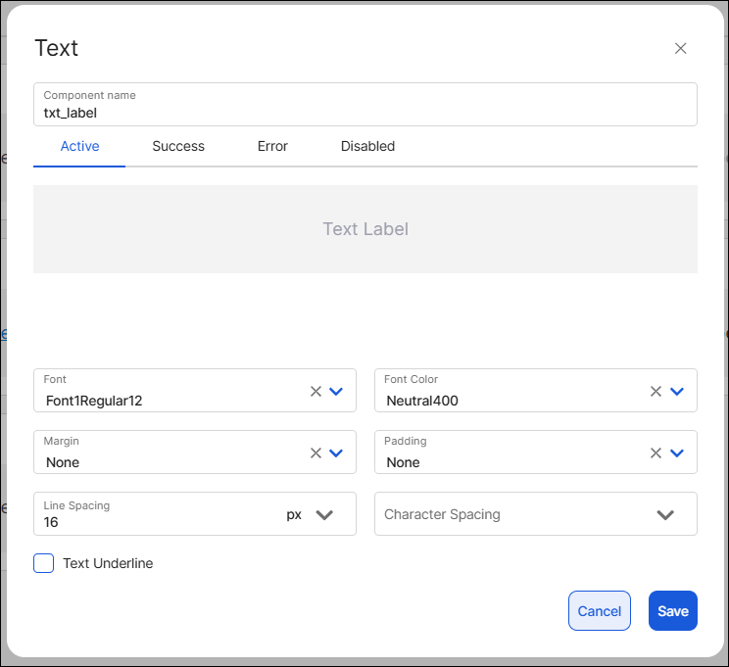This screenshot has width=729, height=667.
Task: Clear the Font Color selection
Action: tap(656, 391)
